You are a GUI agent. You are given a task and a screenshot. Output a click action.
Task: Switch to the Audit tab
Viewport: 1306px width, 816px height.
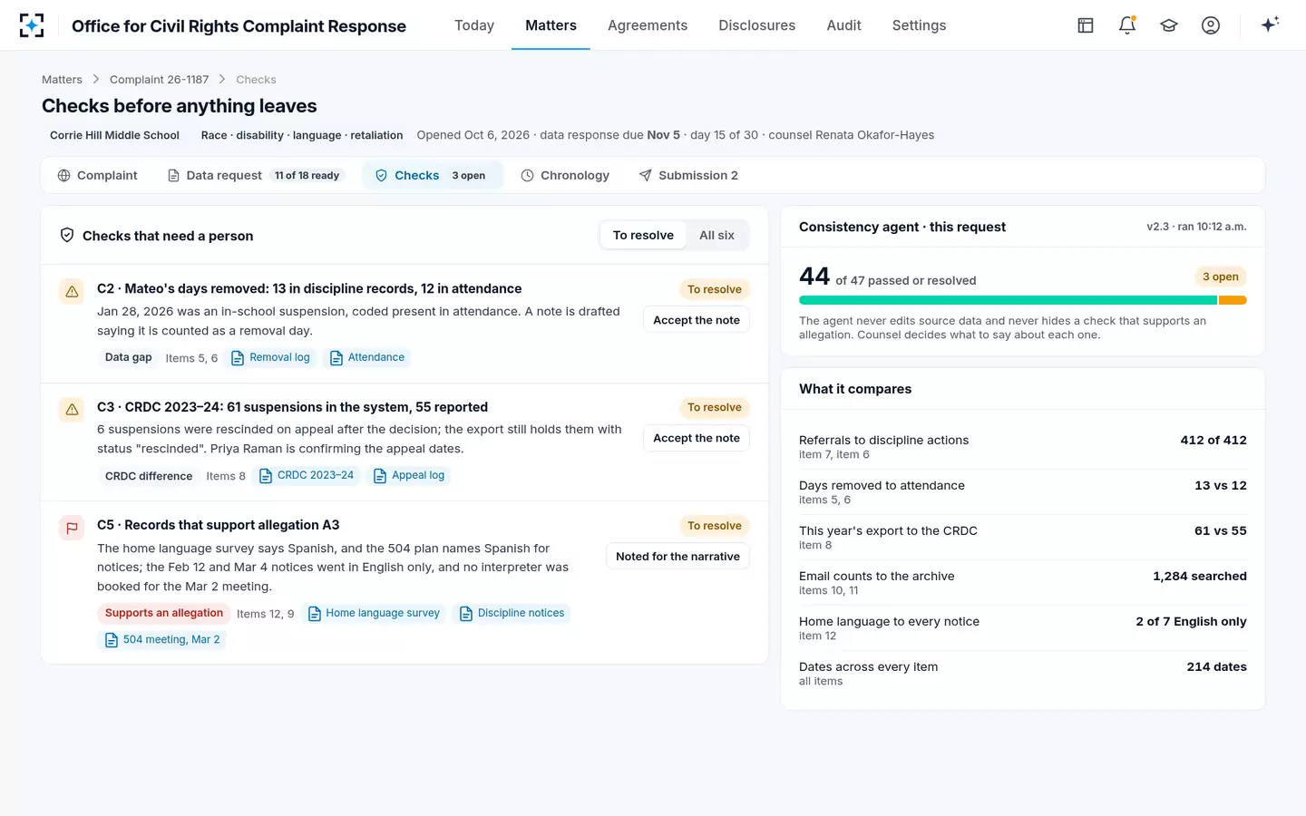pos(843,25)
